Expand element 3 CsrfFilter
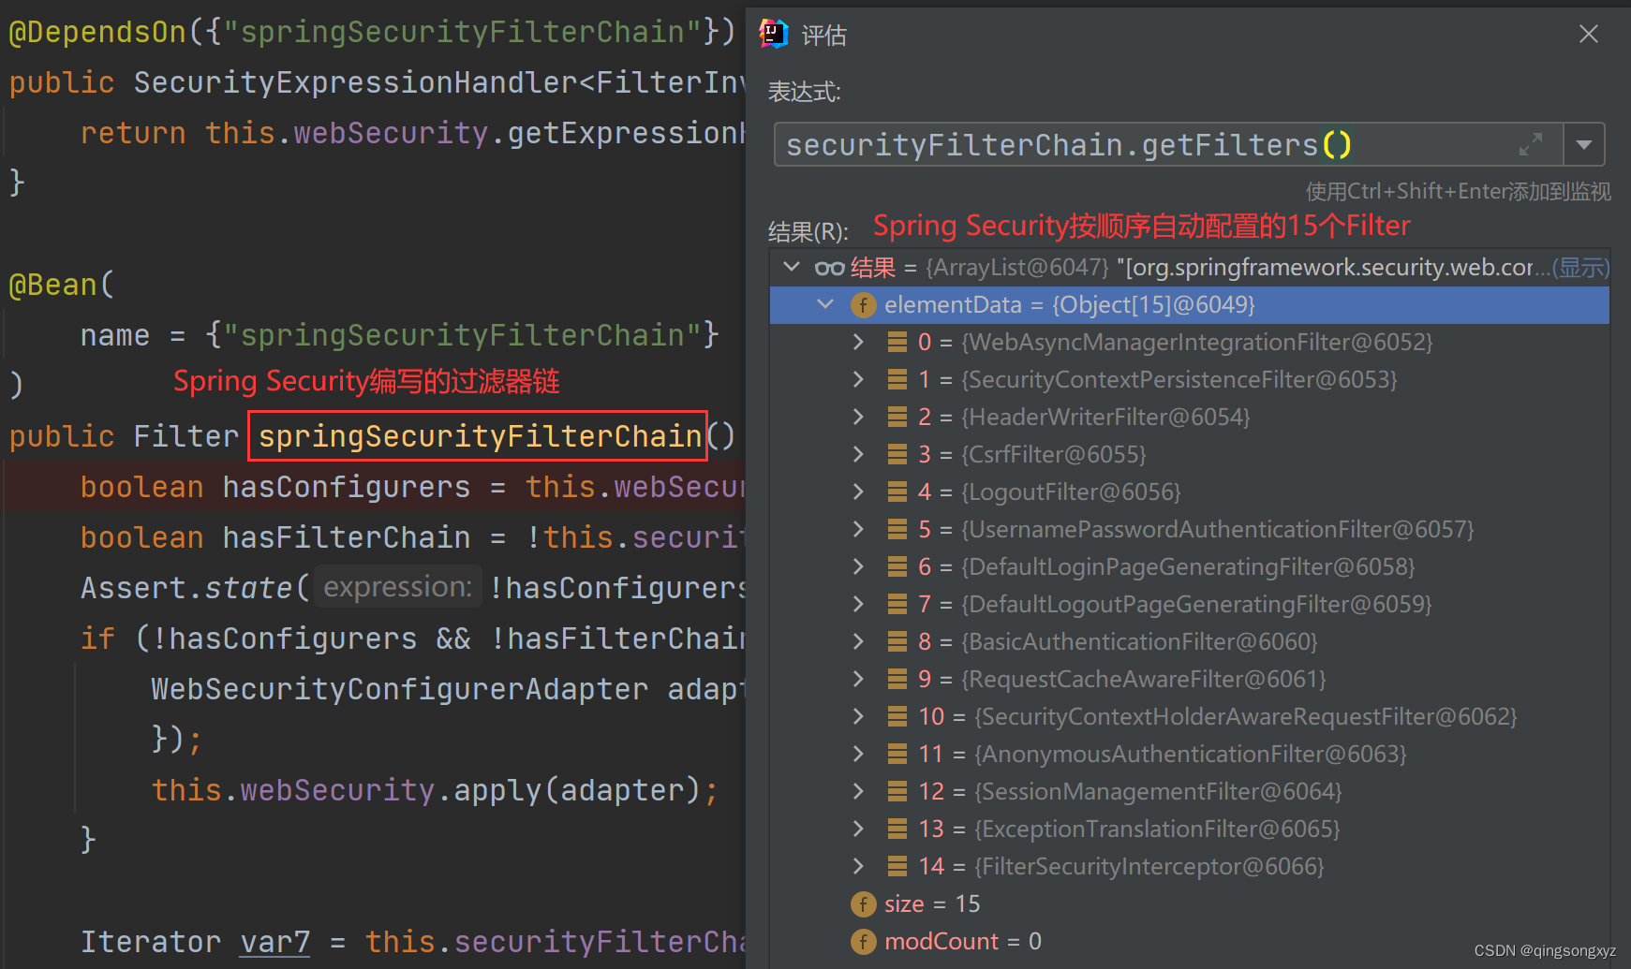1631x969 pixels. point(858,454)
